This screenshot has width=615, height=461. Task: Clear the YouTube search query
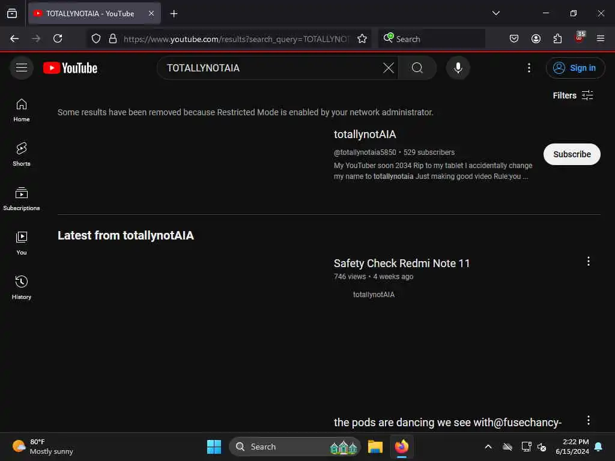(389, 68)
